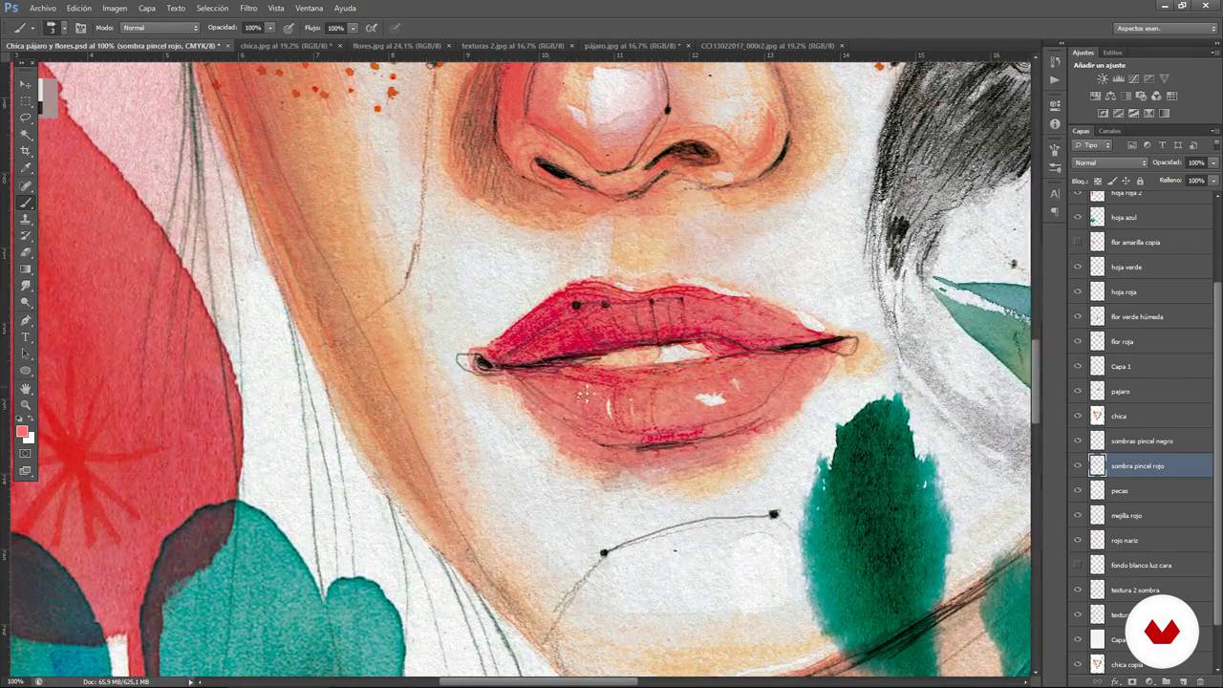This screenshot has width=1223, height=688.
Task: Select the Crop tool
Action: click(x=26, y=152)
